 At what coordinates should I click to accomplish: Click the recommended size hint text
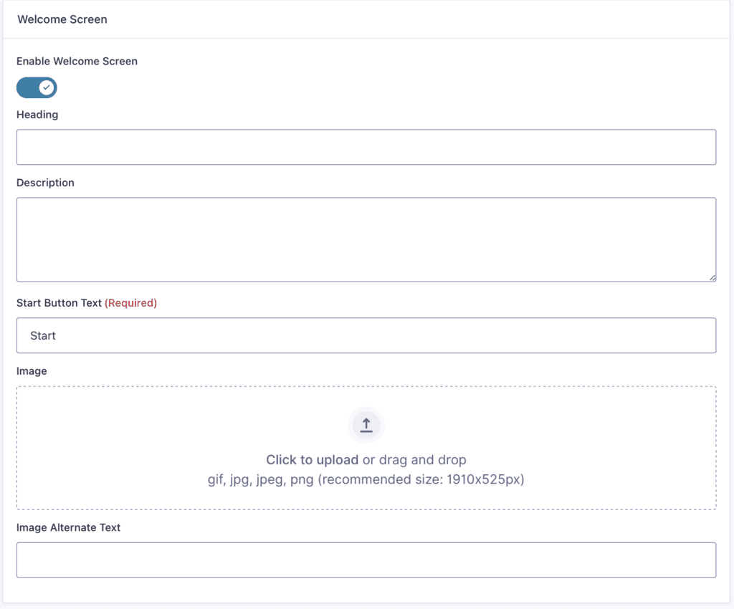tap(366, 479)
